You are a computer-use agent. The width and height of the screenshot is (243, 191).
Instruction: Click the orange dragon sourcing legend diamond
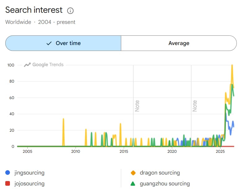pyautogui.click(x=133, y=173)
